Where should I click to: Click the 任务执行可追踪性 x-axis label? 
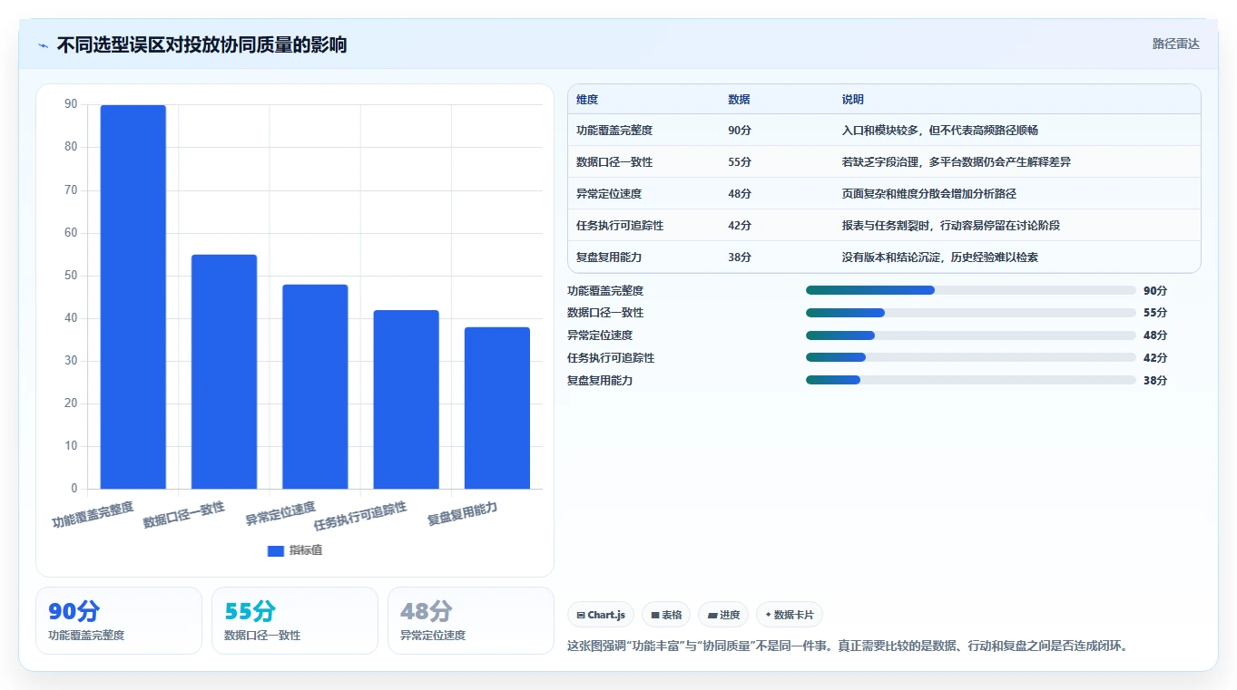tap(360, 516)
